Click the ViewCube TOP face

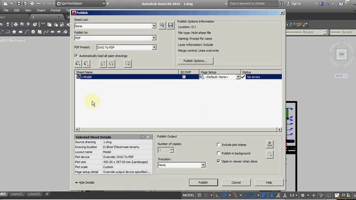pos(342,54)
